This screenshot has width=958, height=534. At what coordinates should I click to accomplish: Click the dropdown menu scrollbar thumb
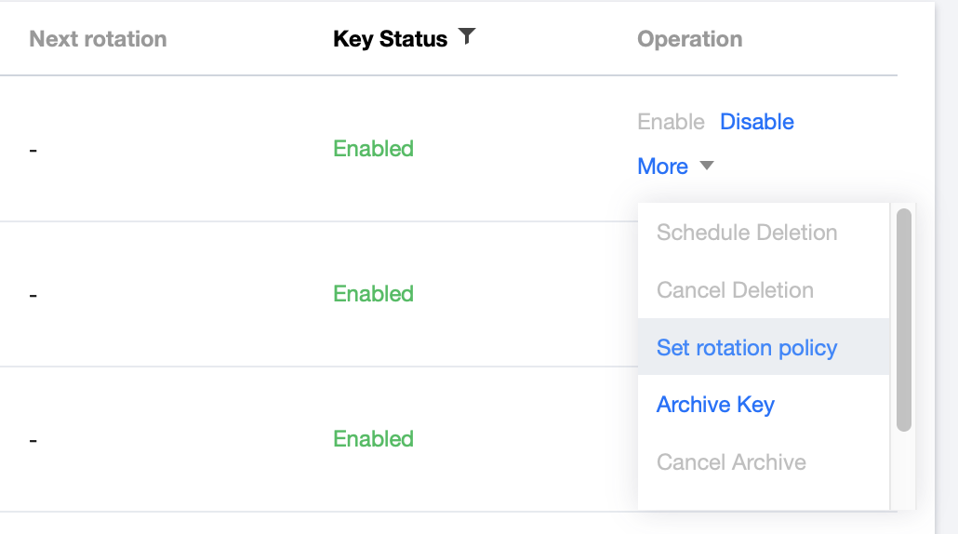(903, 319)
